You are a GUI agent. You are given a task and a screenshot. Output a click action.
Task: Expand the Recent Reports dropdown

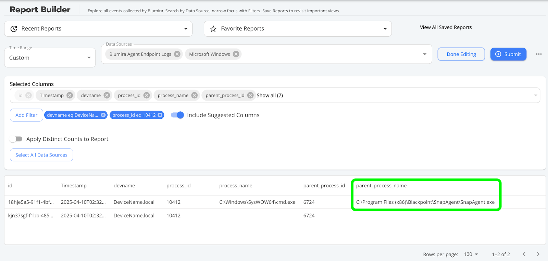tap(186, 29)
